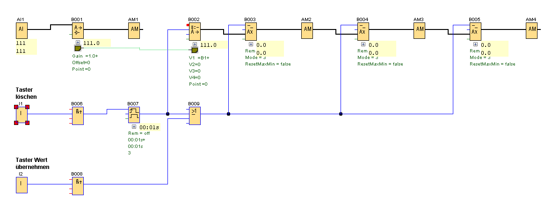Image resolution: width=552 pixels, height=205 pixels.
Task: Click the 'Point =0' text under B002
Action: click(198, 84)
